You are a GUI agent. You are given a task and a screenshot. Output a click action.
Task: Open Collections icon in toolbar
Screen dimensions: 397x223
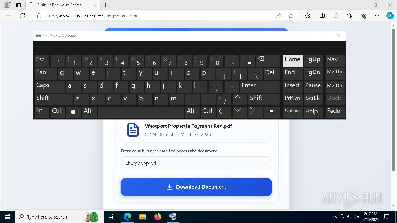click(x=350, y=16)
